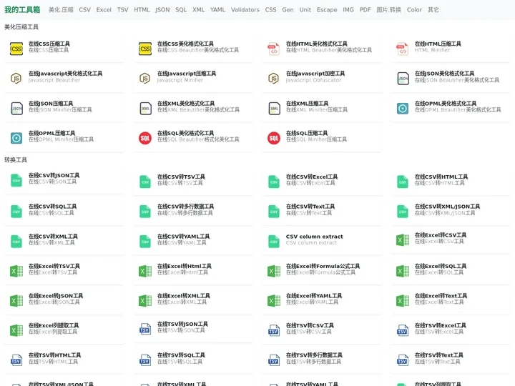This screenshot has height=386, width=515.
Task: Open the 在线TSV转Excel工具 link
Action: coord(441,326)
